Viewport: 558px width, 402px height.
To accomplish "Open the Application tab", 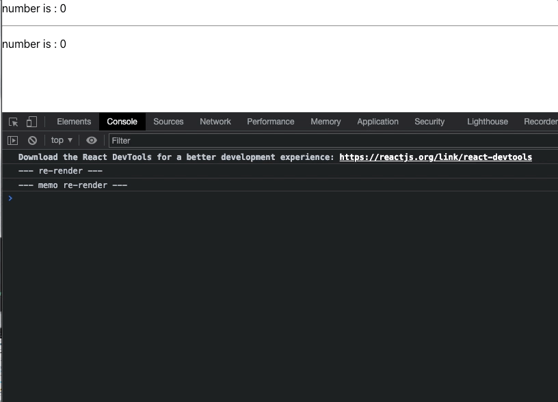I will point(377,122).
